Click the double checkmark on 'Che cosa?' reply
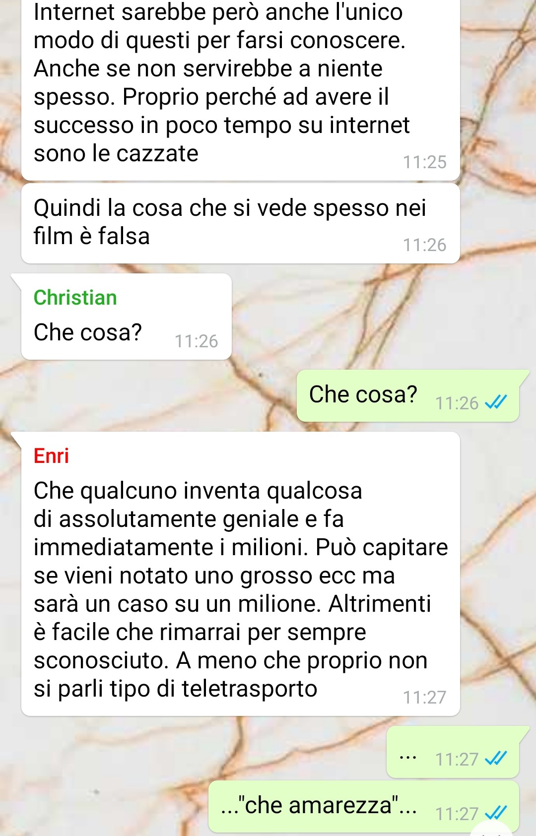 point(496,402)
